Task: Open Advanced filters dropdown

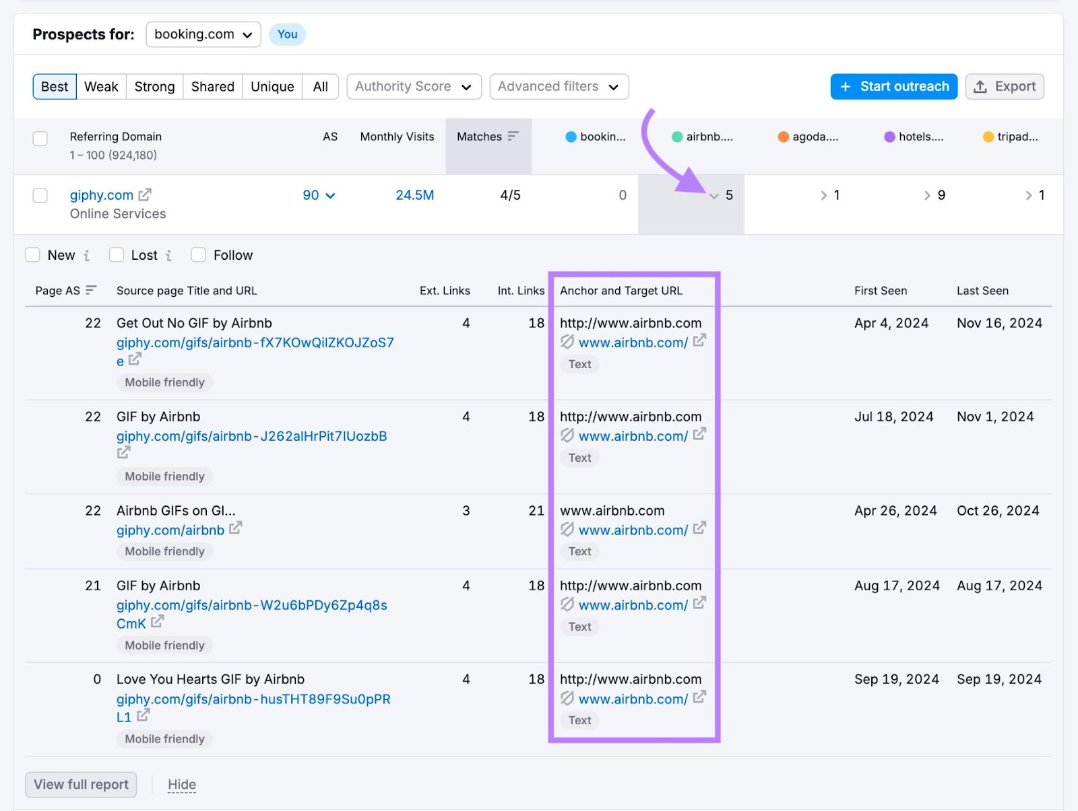Action: click(559, 86)
